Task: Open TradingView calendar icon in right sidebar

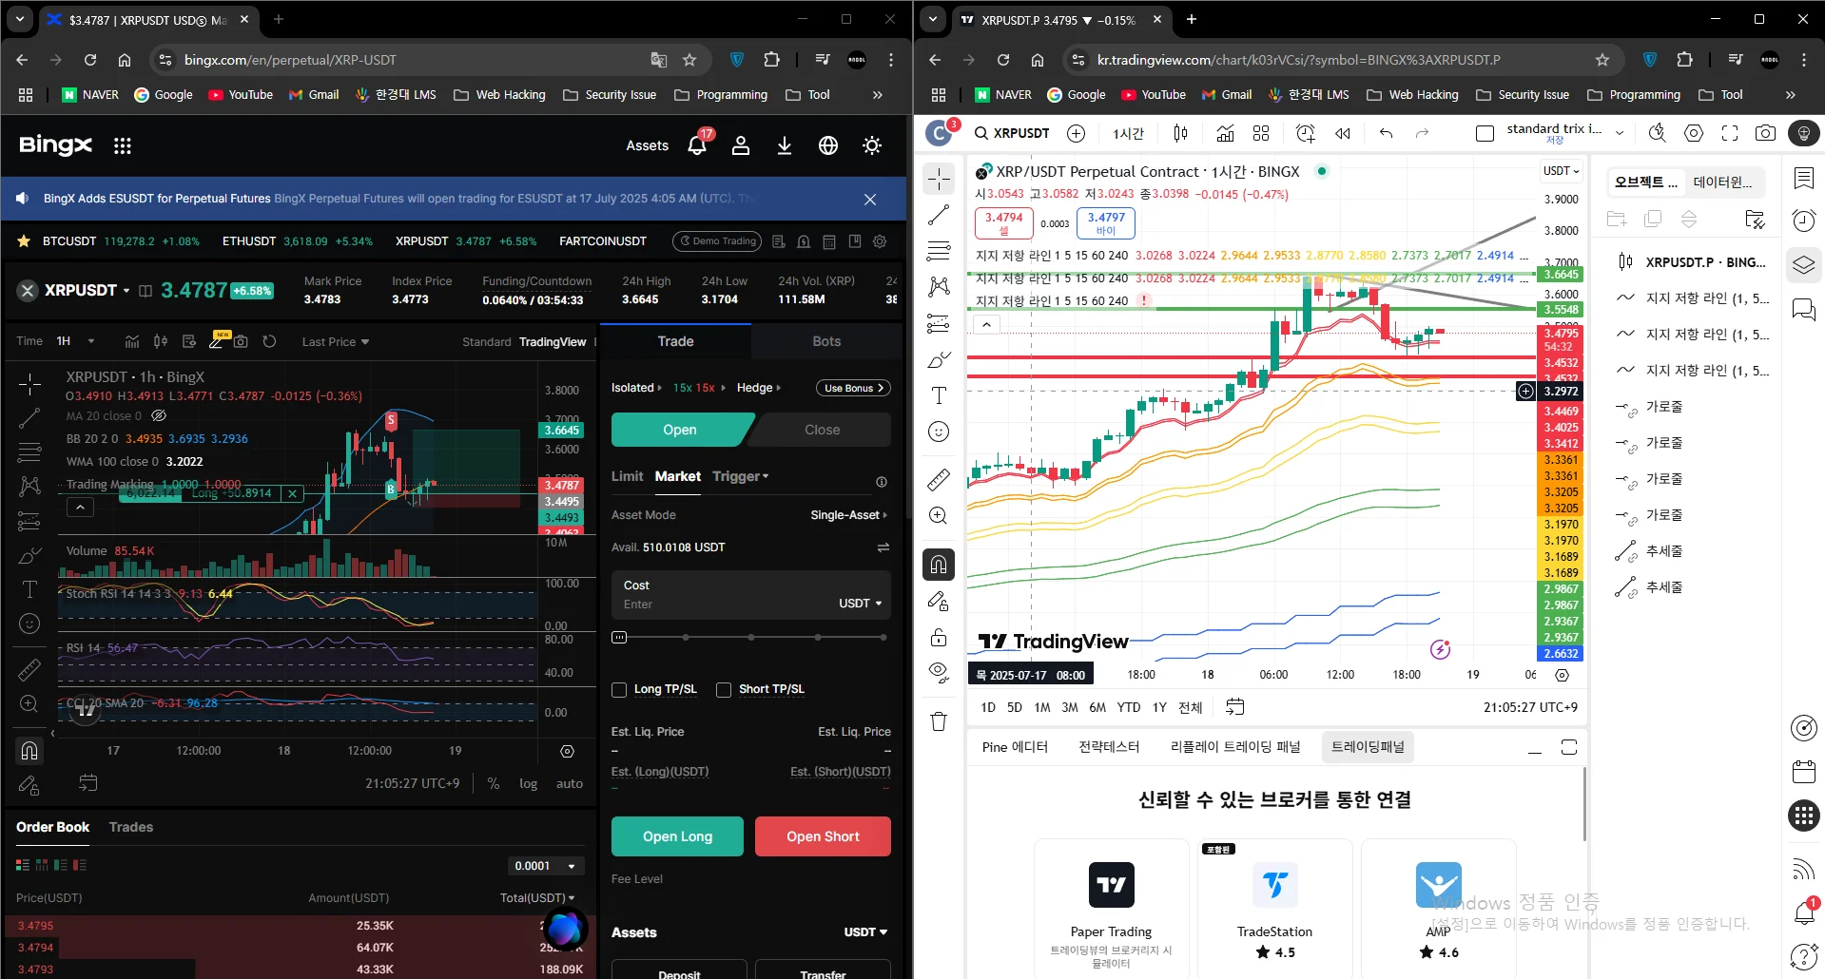Action: tap(1803, 771)
